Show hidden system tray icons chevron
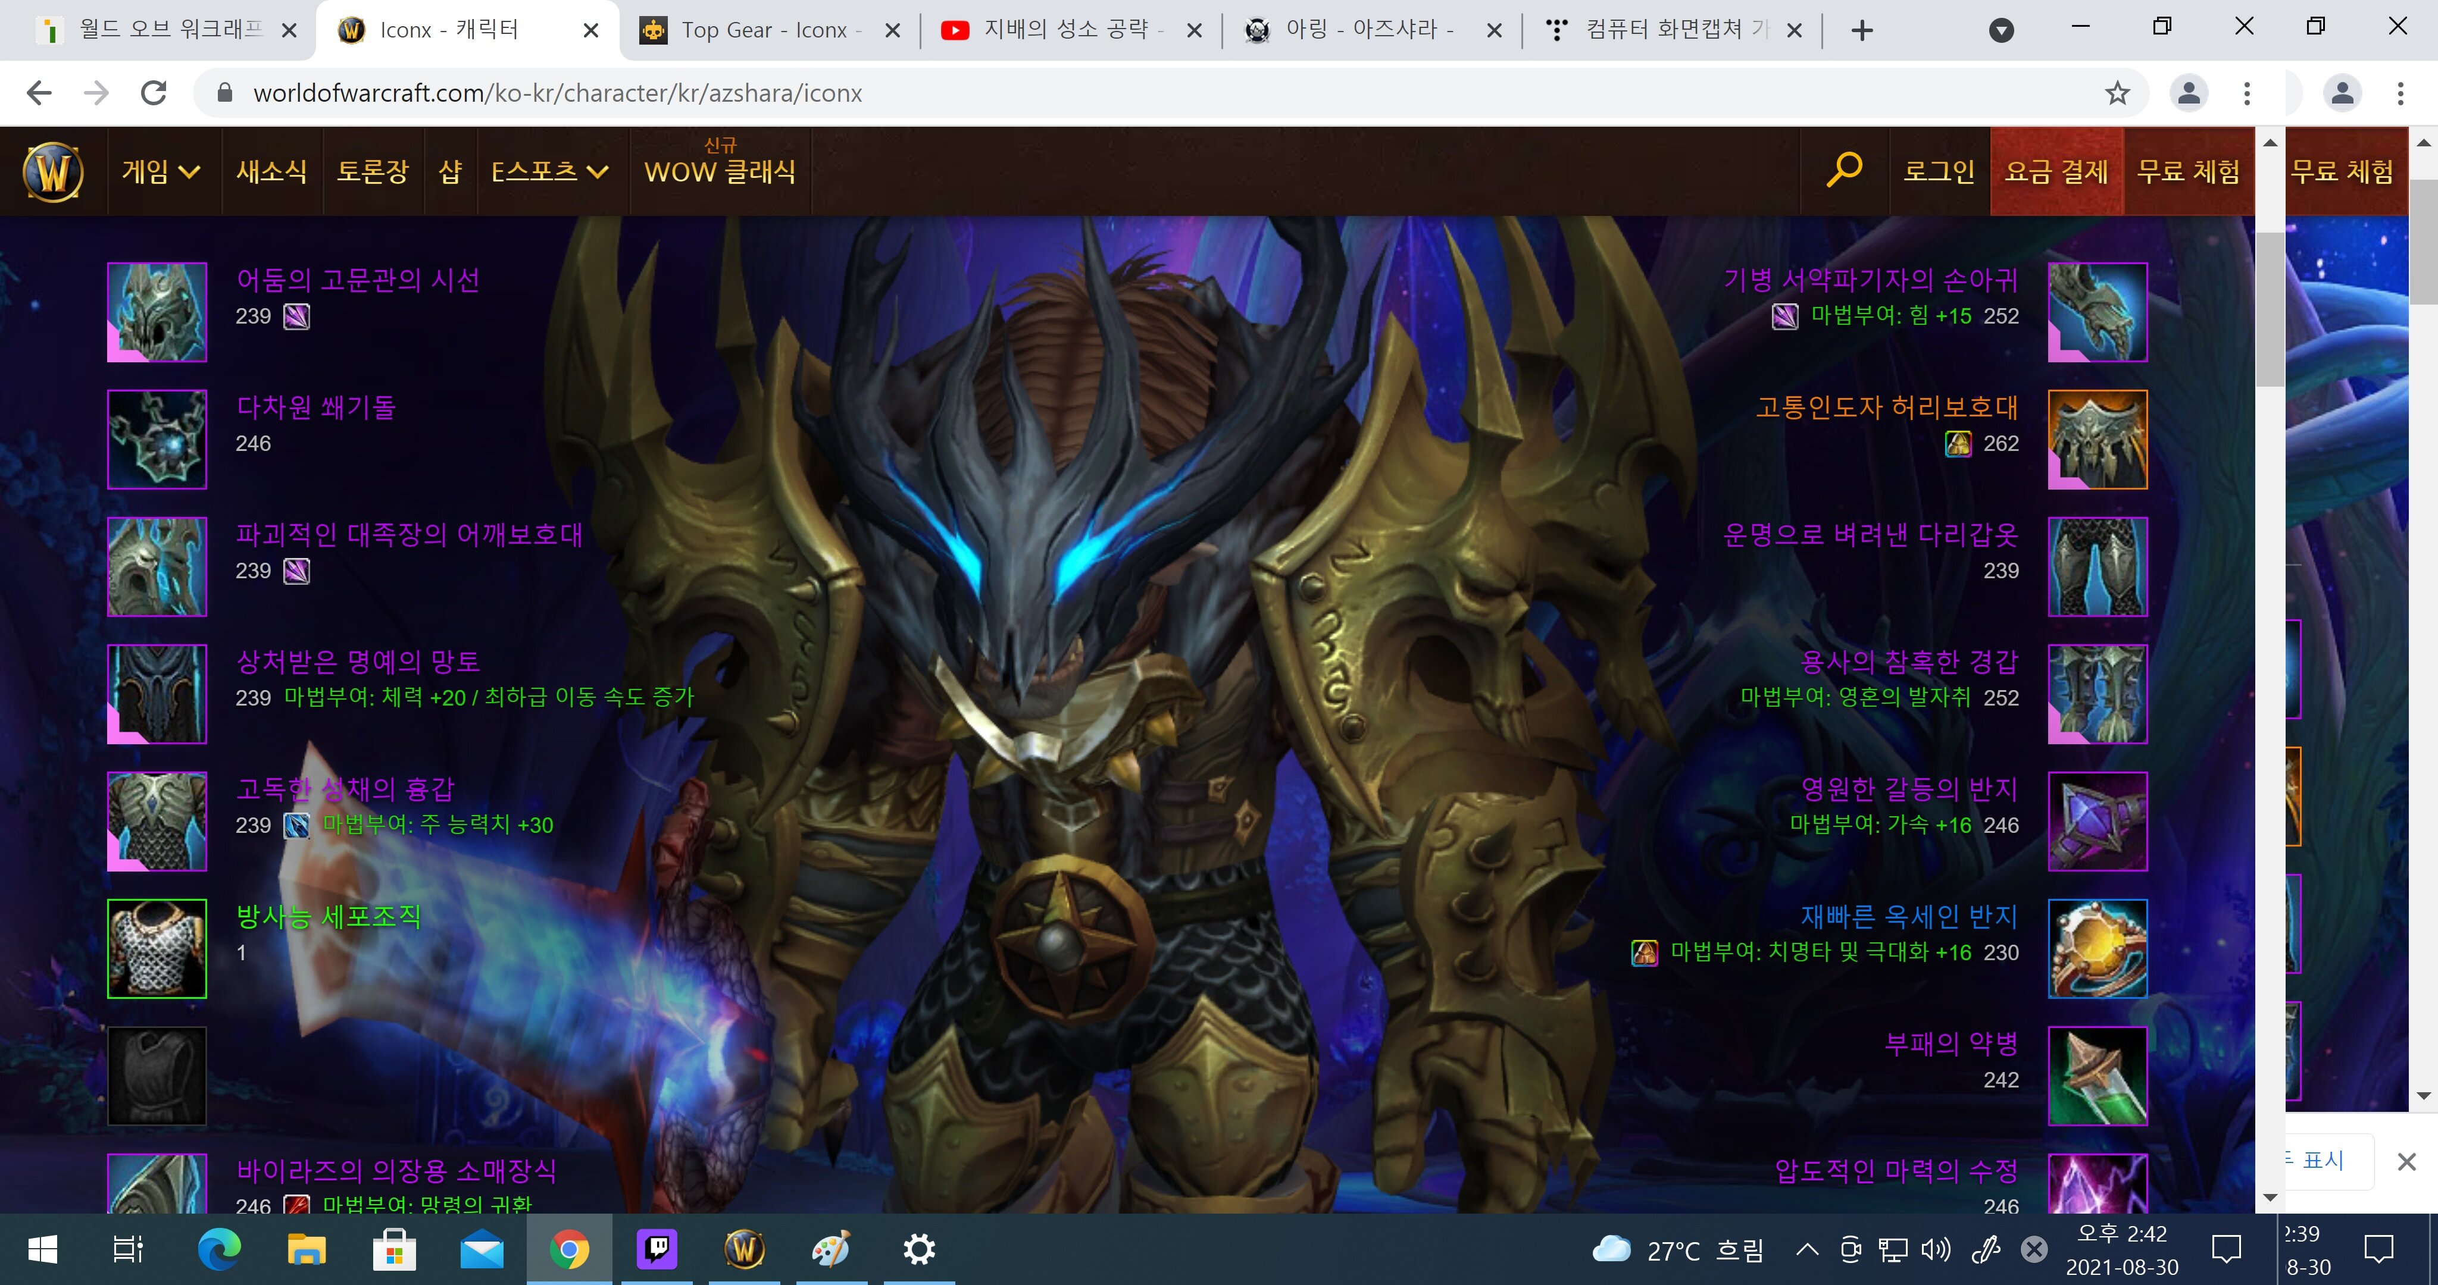Screen dimensions: 2438x1285 tap(1806, 1250)
